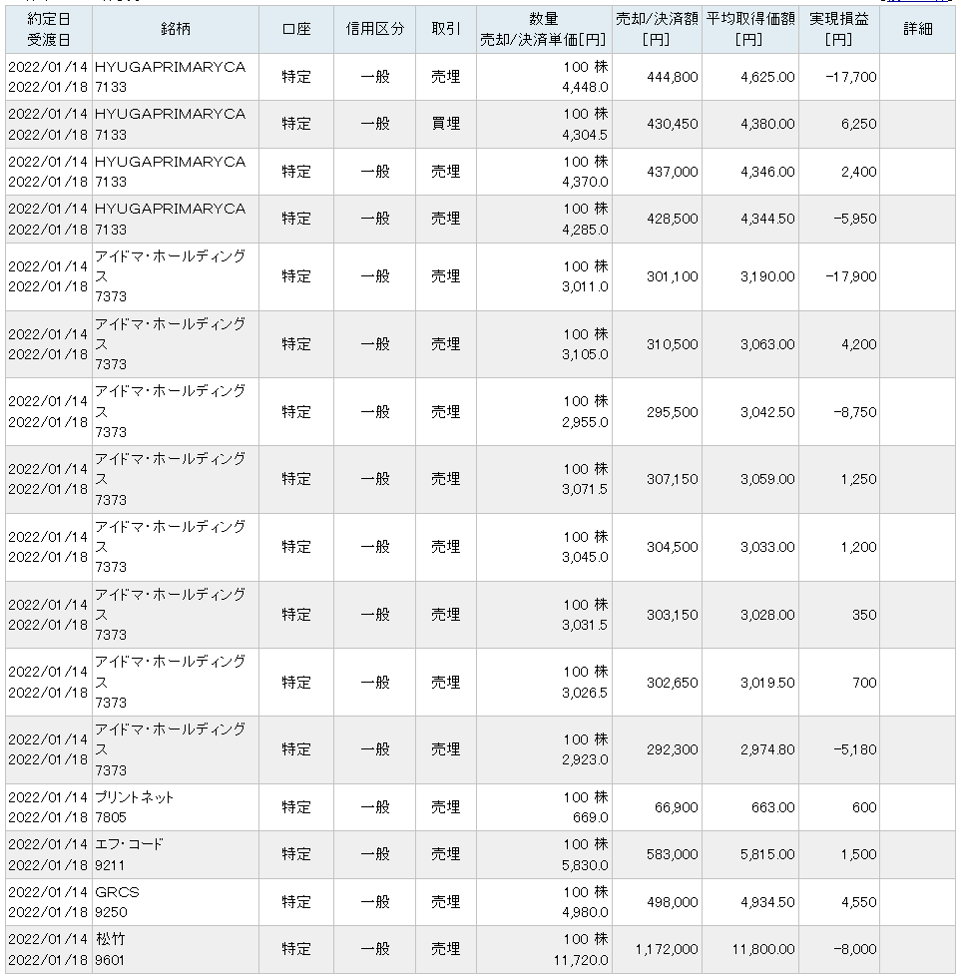Click the realized loss -8,750
This screenshot has width=958, height=977.
pos(854,412)
